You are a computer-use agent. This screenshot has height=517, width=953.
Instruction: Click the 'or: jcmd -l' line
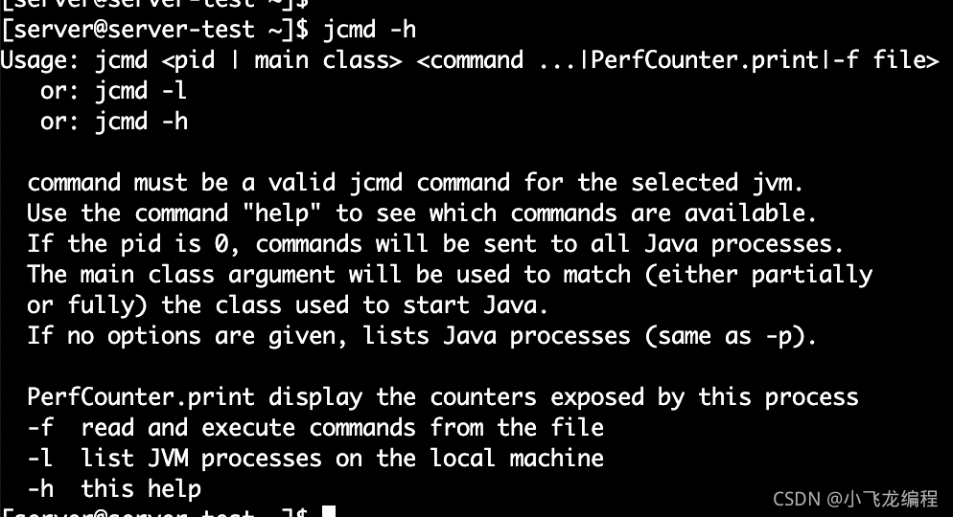pos(114,90)
